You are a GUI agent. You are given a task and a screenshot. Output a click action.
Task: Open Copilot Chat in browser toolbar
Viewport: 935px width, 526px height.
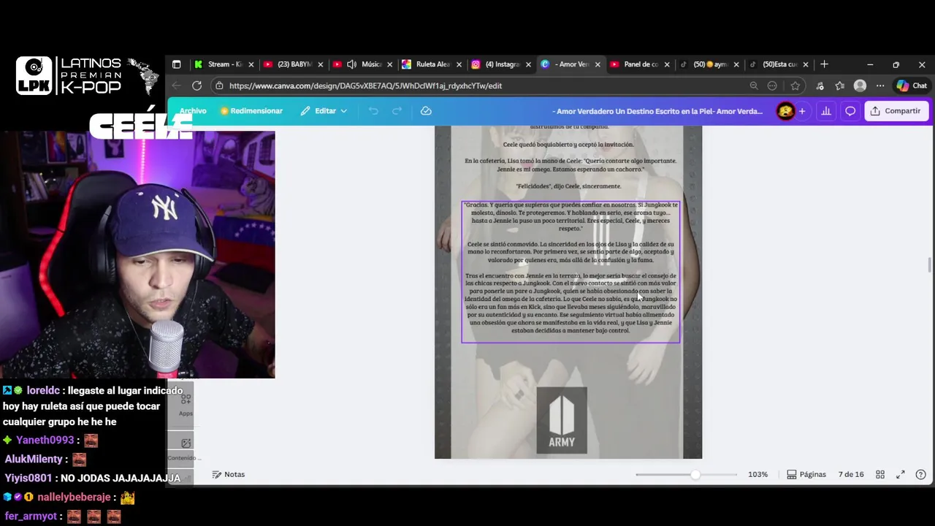912,85
